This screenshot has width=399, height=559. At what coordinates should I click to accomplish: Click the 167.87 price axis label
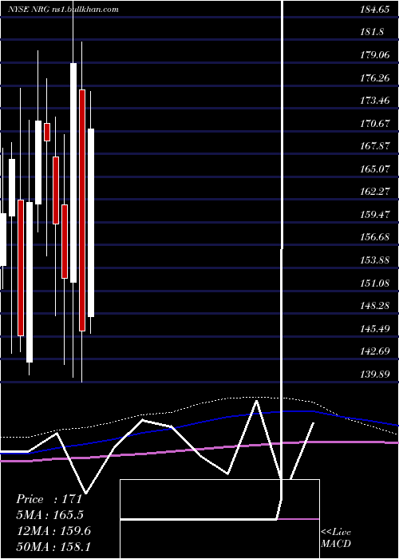coord(374,146)
